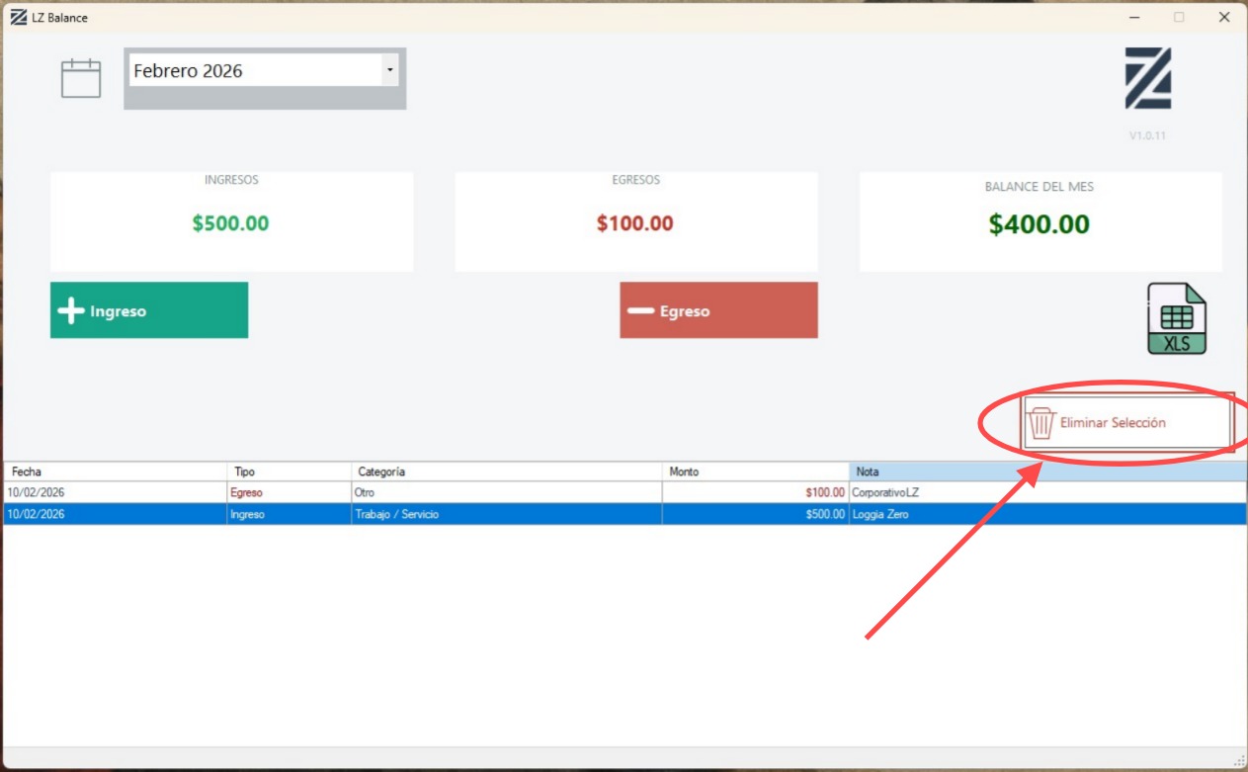Sort by the Tipo column header
This screenshot has height=772, width=1248.
pos(289,472)
